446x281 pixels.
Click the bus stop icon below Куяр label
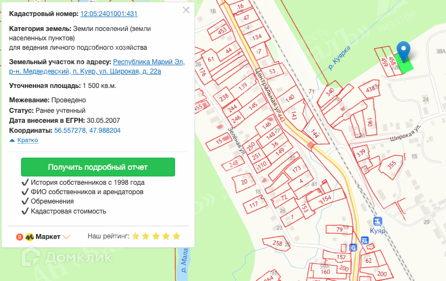(365, 241)
